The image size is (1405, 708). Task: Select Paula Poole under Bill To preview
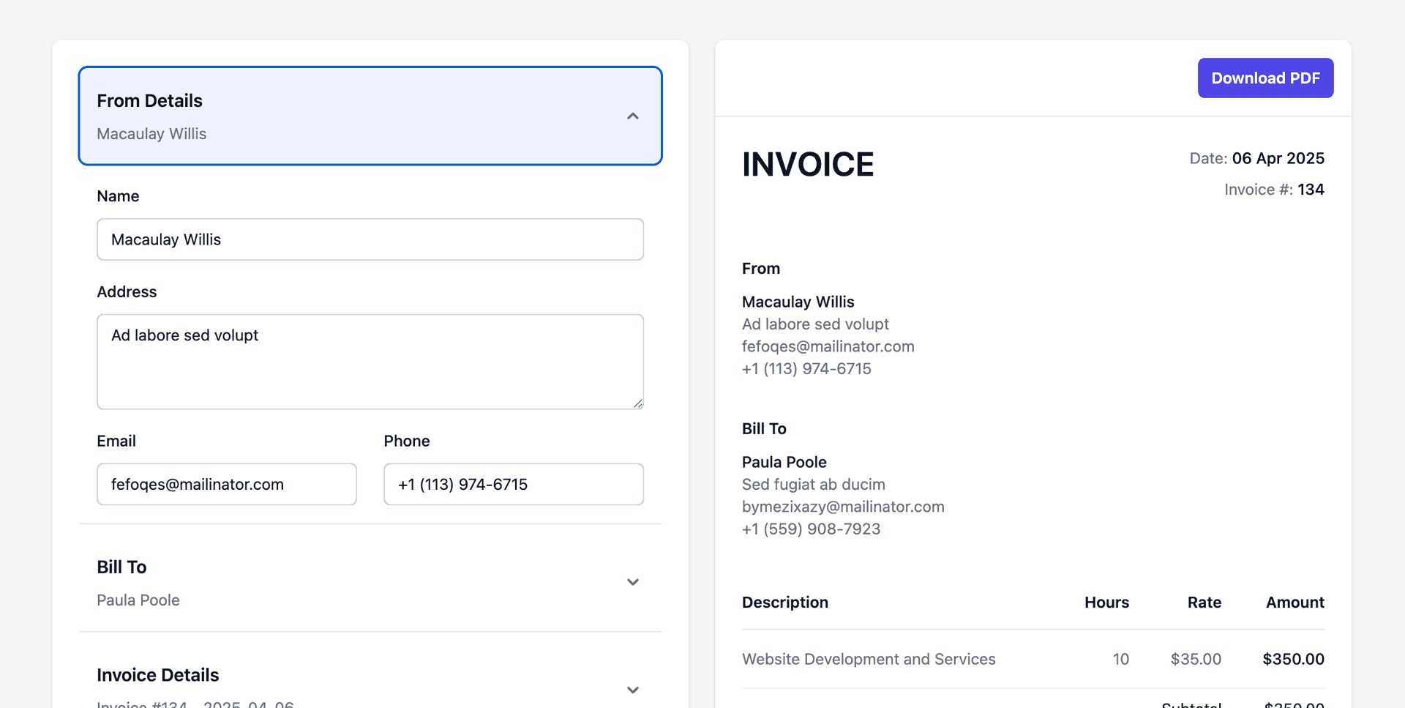(x=784, y=462)
